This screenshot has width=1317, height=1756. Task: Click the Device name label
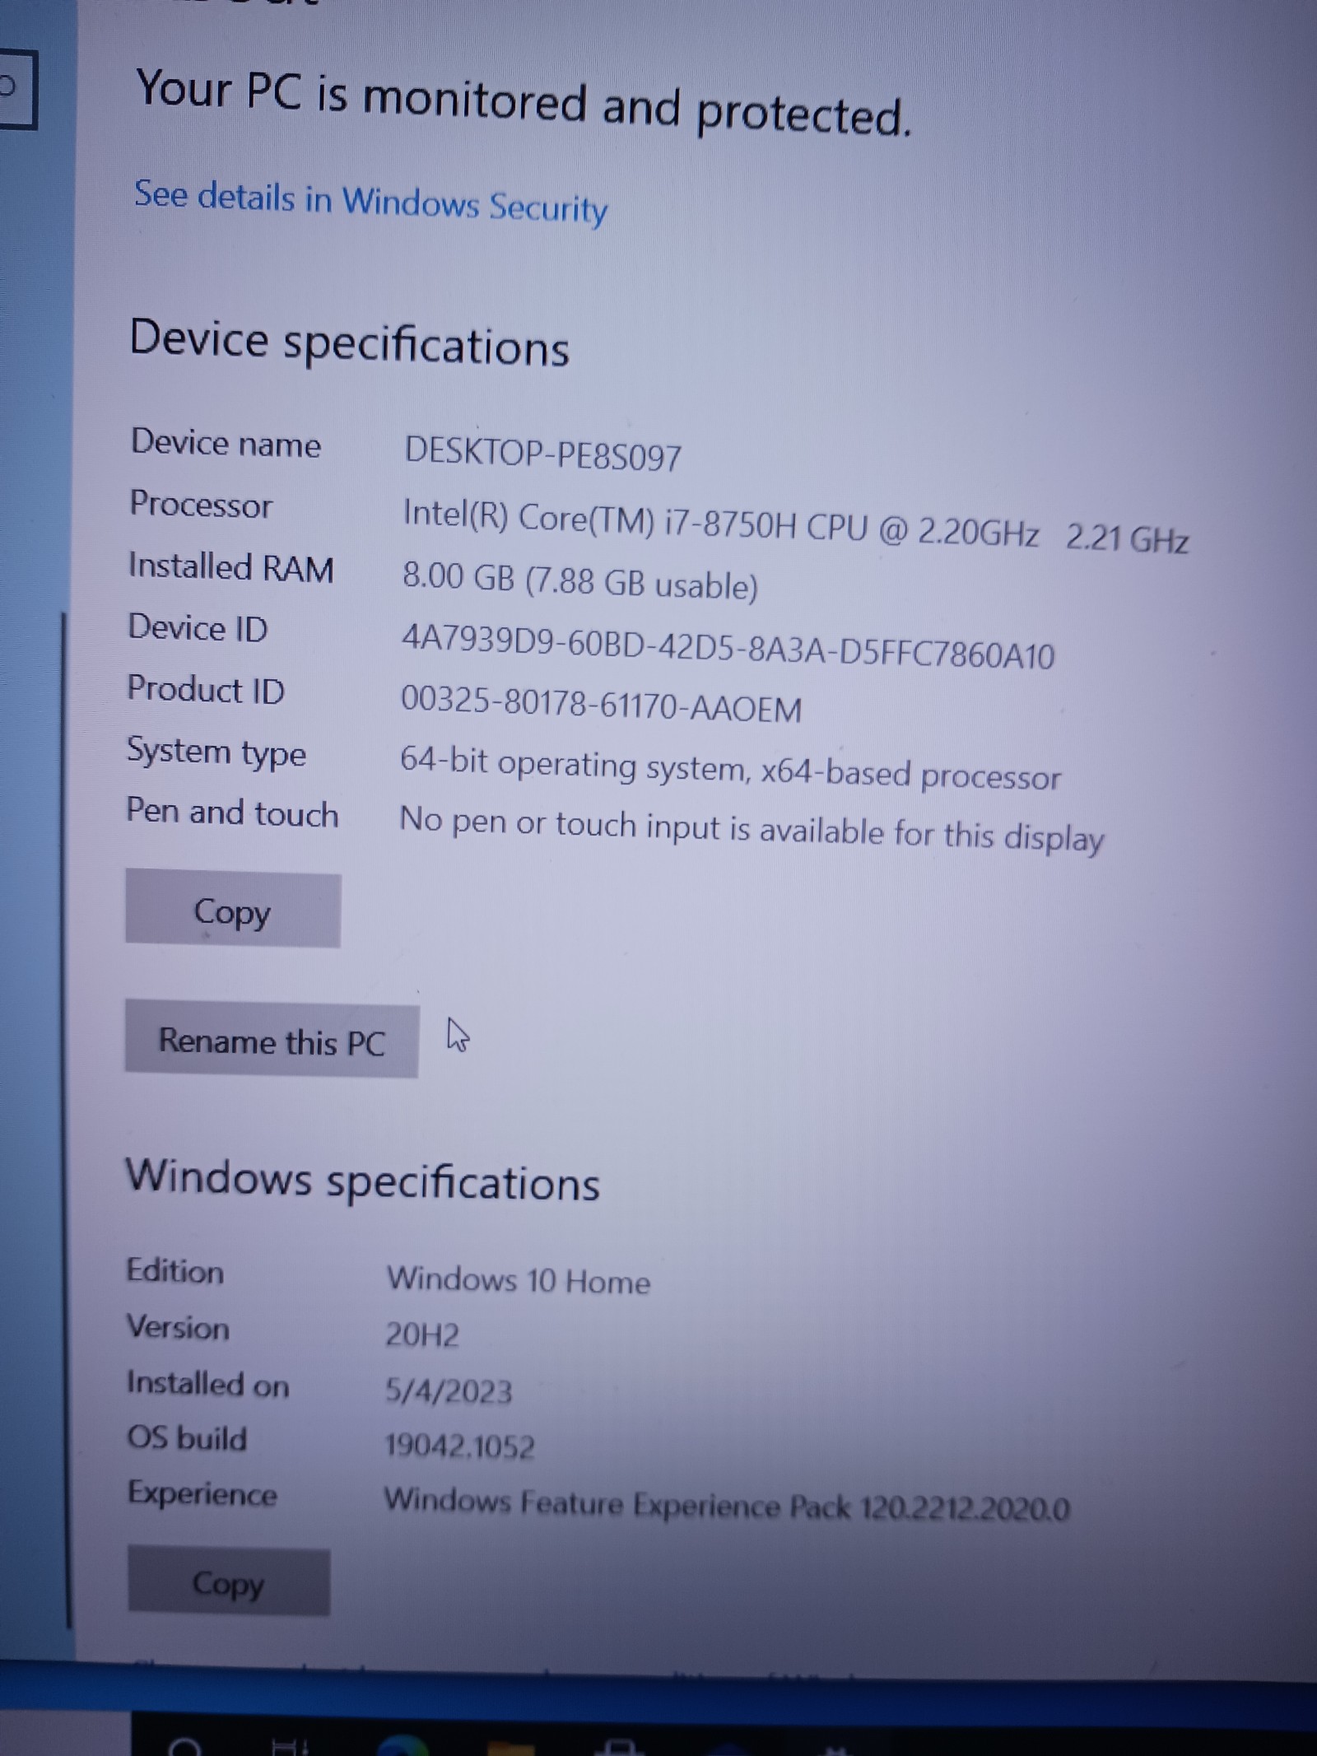click(226, 443)
